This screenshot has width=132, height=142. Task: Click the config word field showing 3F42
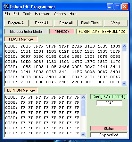pos(109,103)
